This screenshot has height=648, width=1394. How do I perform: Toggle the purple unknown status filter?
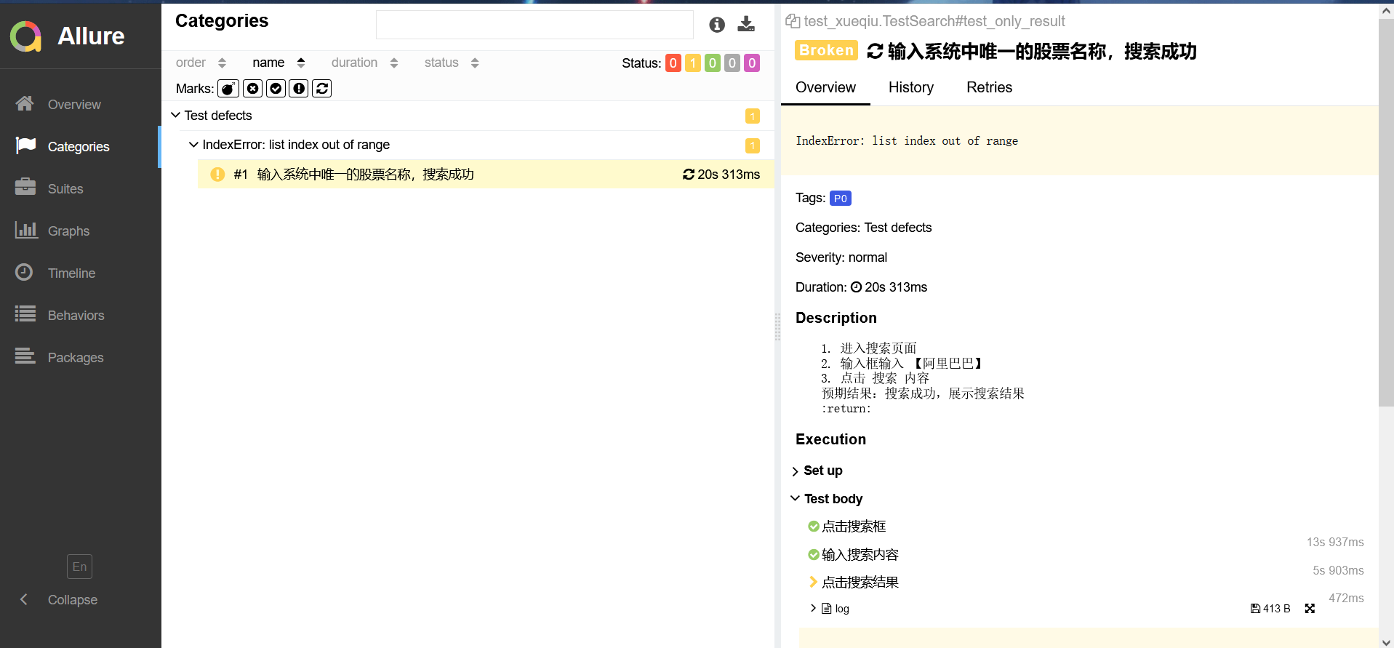(x=752, y=63)
